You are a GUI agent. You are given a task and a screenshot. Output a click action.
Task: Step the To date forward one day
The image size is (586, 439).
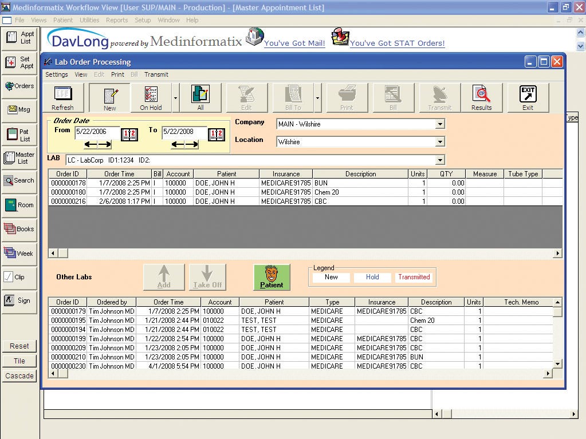[x=192, y=144]
